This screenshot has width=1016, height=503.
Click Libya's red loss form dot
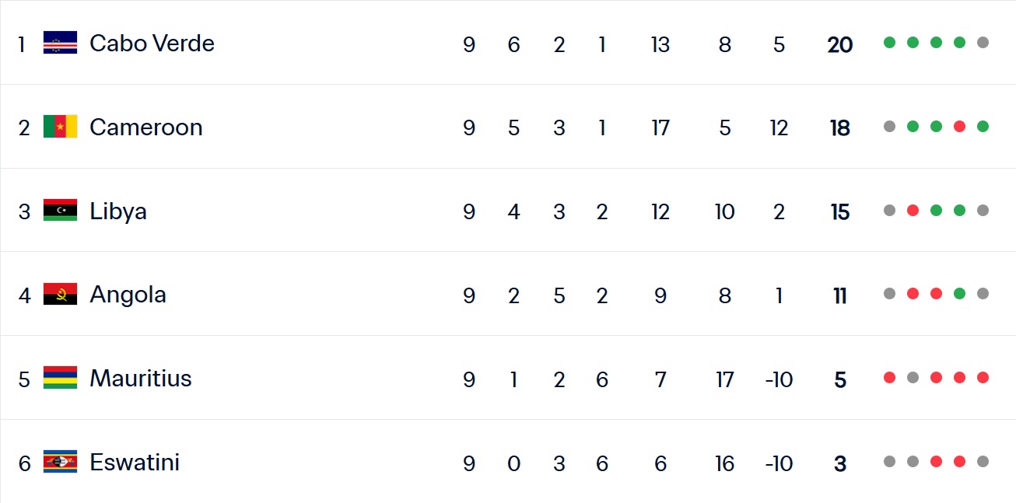[913, 211]
